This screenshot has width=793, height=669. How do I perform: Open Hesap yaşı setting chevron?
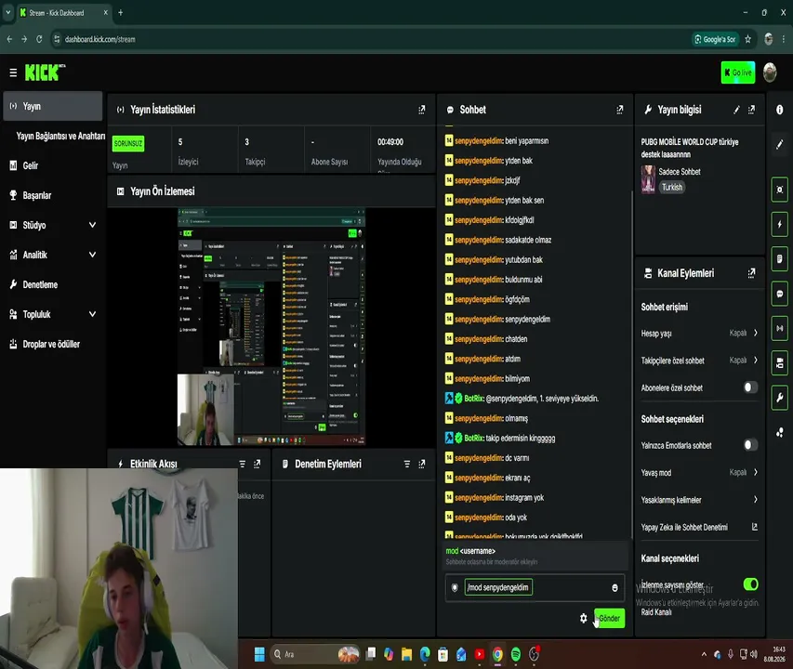click(756, 333)
